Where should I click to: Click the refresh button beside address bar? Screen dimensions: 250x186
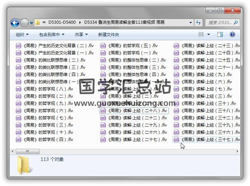198,23
